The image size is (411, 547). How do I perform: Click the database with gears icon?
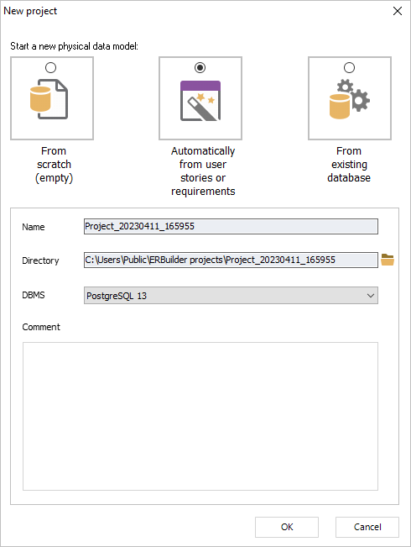(349, 99)
